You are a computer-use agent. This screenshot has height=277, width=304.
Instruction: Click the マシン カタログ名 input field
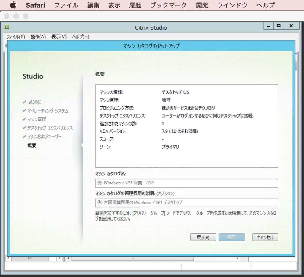click(186, 183)
